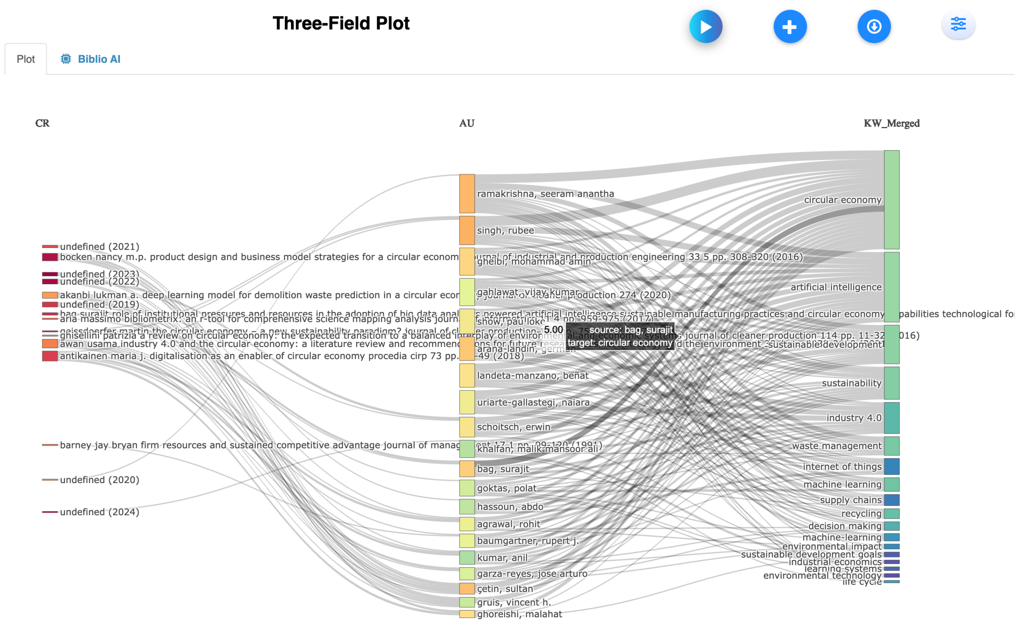Select the singh, rubee author node
The height and width of the screenshot is (632, 1023).
(466, 230)
